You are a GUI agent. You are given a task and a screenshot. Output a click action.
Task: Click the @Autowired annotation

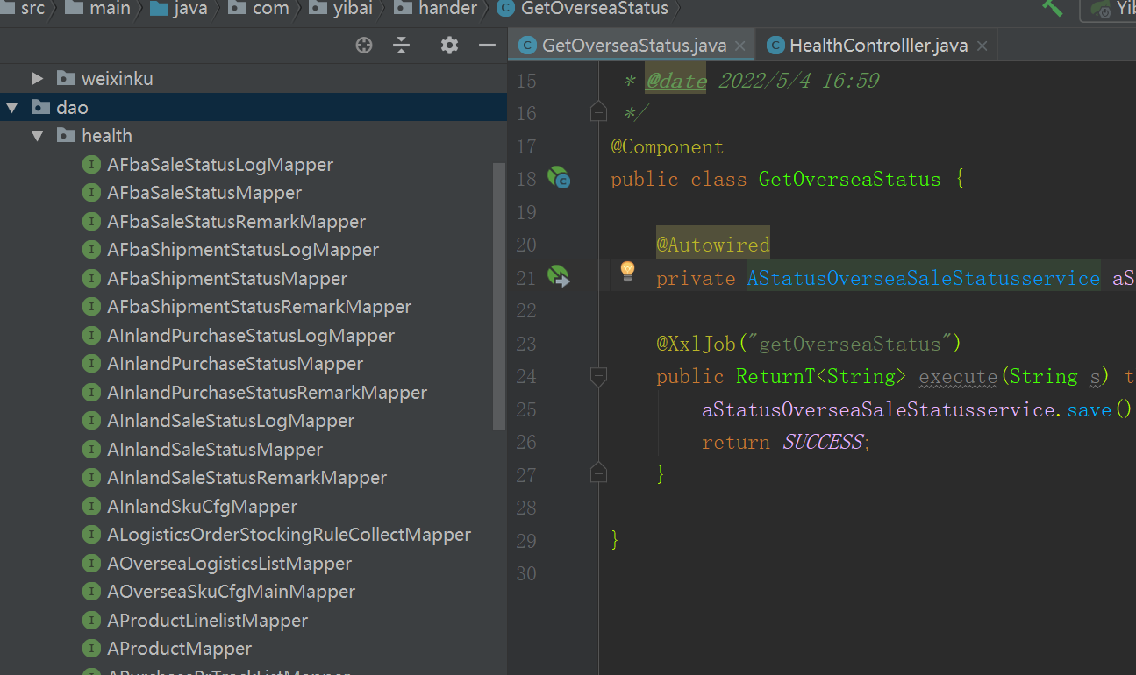click(712, 245)
